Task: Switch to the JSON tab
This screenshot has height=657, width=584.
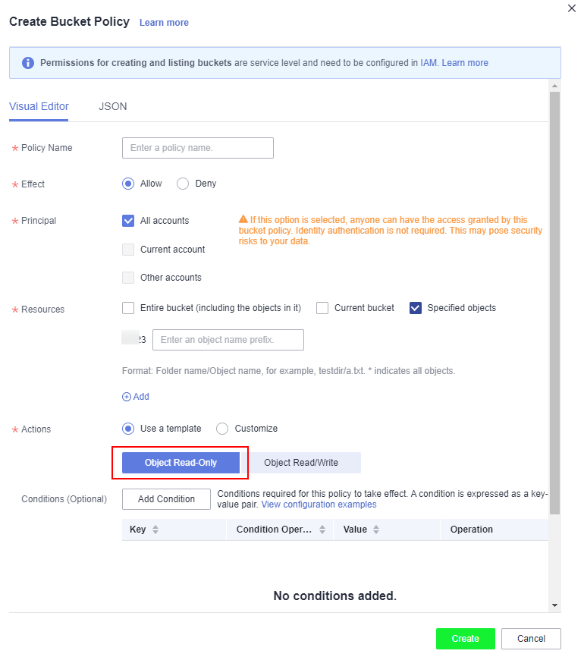Action: (x=113, y=106)
